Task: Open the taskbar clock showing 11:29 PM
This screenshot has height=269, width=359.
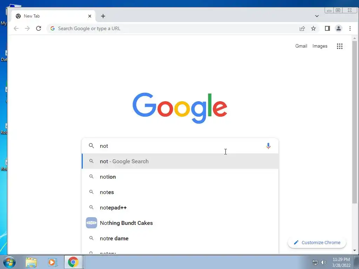Action: (341, 262)
